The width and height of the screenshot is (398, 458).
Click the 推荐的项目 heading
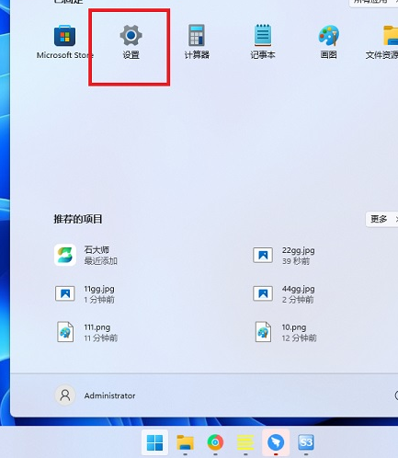click(78, 219)
